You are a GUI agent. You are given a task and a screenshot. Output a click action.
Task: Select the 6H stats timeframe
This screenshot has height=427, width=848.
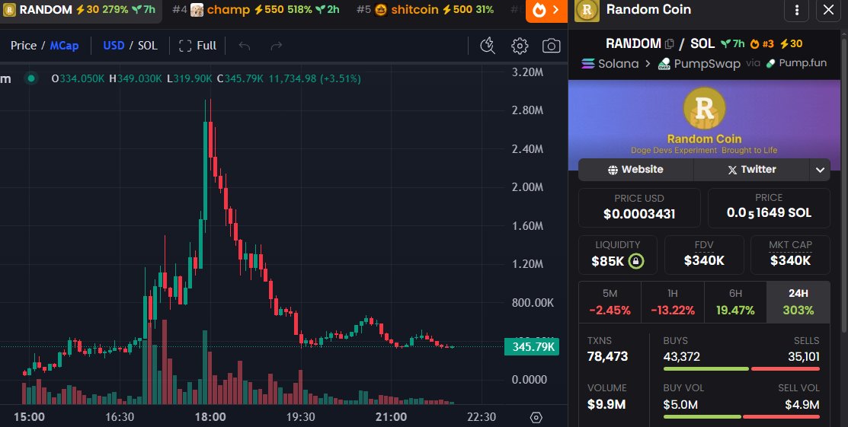(x=735, y=302)
